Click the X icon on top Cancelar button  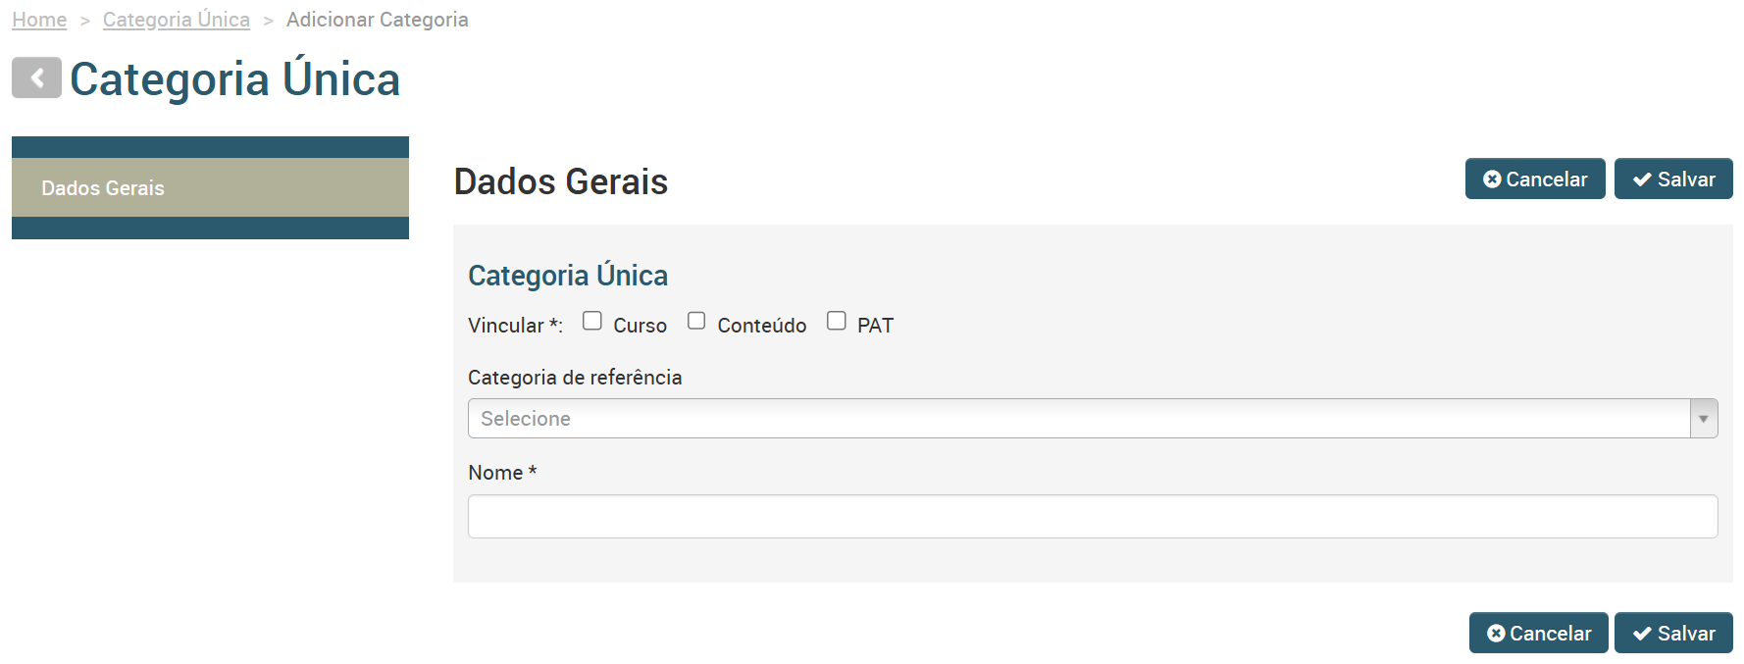[1492, 179]
